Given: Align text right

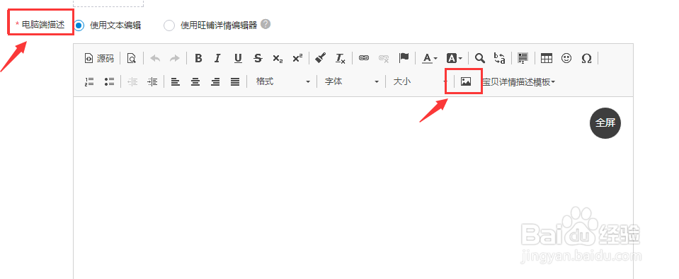Looking at the screenshot, I should [215, 81].
